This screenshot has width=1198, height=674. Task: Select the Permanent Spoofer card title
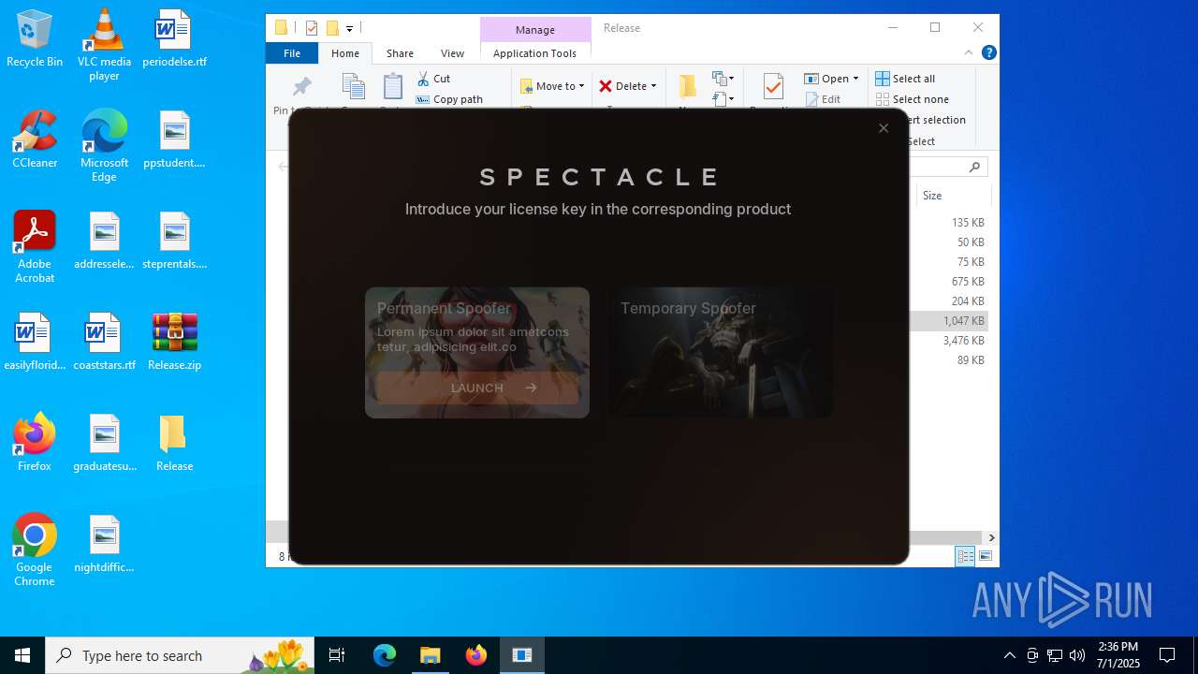(x=444, y=308)
